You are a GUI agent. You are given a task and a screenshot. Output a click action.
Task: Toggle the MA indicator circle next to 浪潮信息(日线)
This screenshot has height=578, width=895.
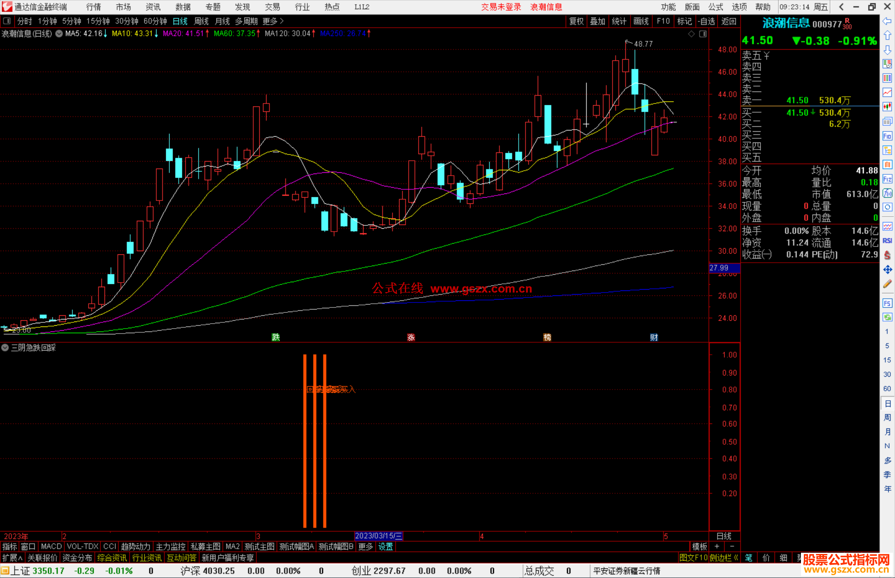[x=59, y=34]
